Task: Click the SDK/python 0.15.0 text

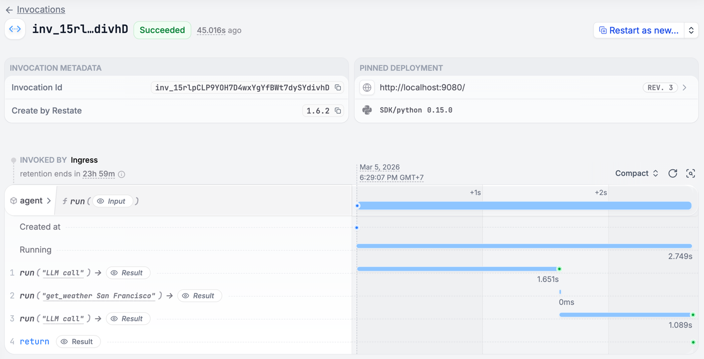Action: click(x=416, y=110)
